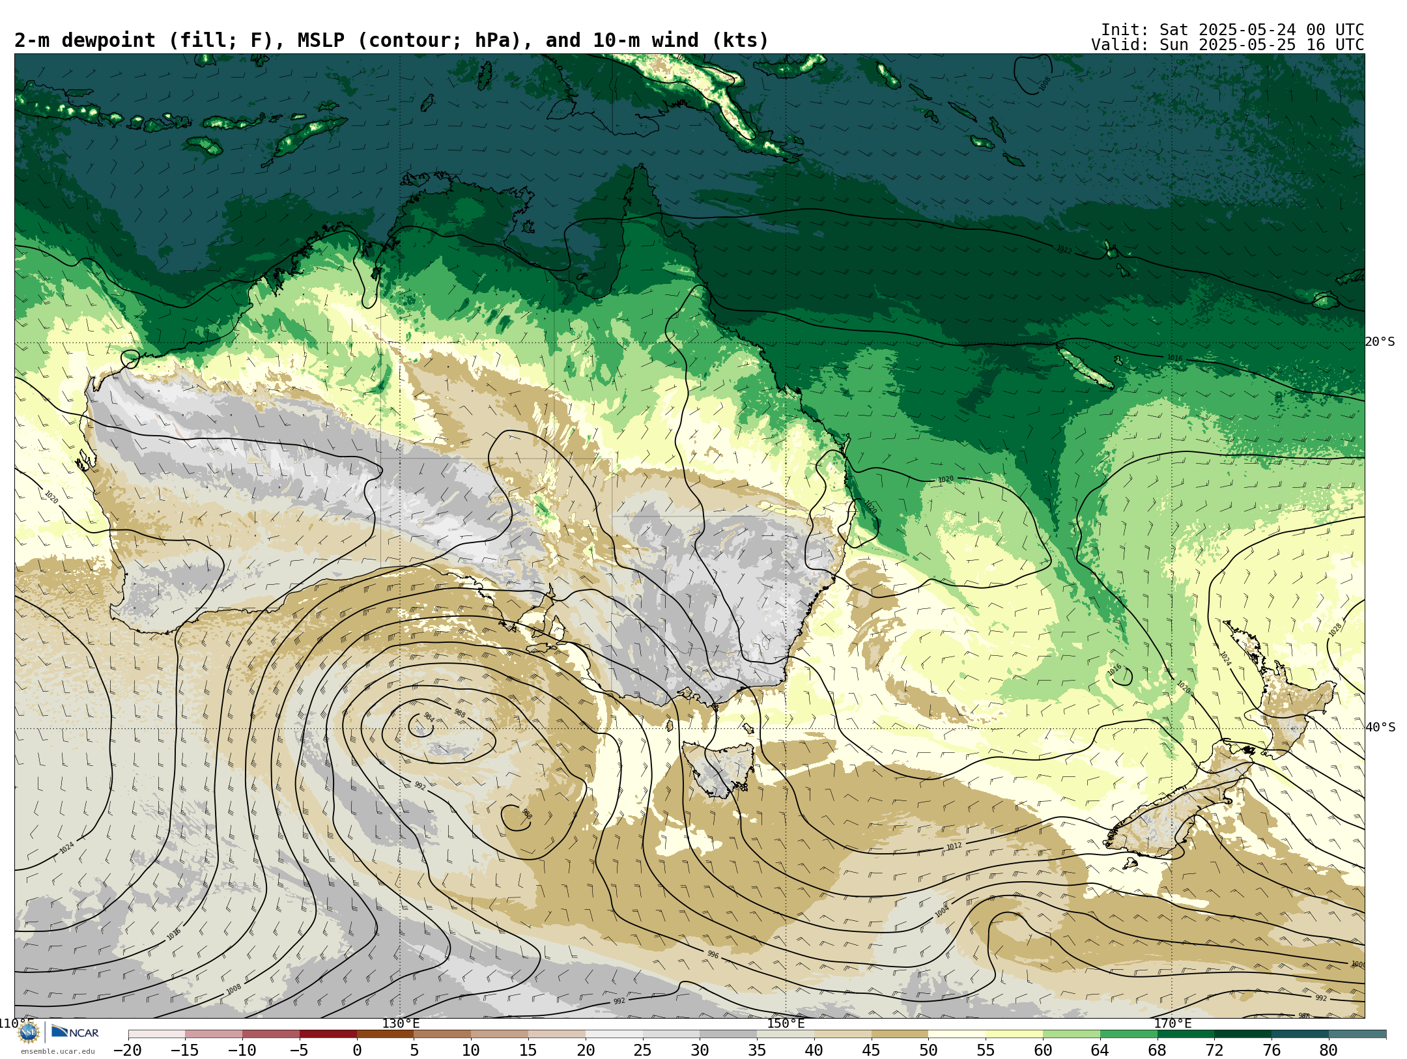
Task: Click the 170°E longitude label
Action: [x=1172, y=1023]
